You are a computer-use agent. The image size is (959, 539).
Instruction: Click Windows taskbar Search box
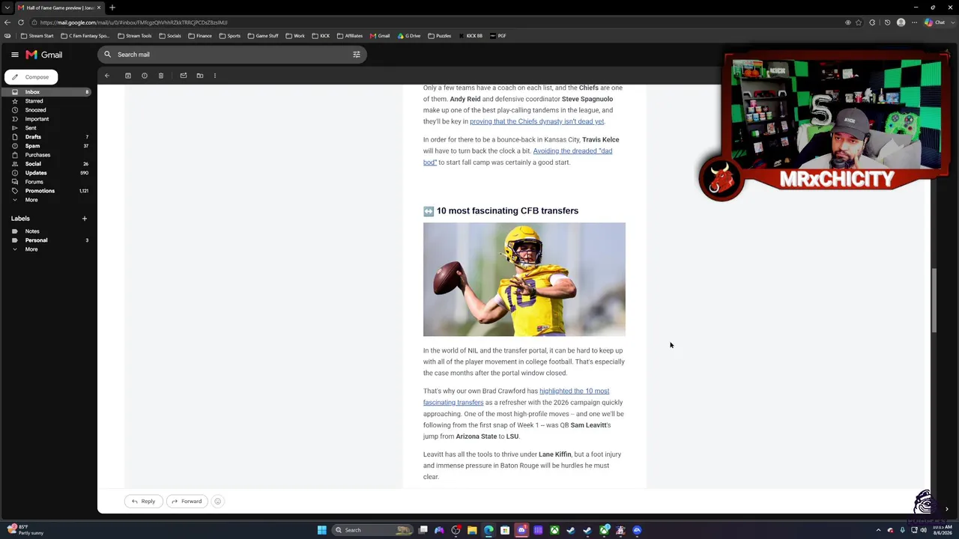[x=373, y=530]
